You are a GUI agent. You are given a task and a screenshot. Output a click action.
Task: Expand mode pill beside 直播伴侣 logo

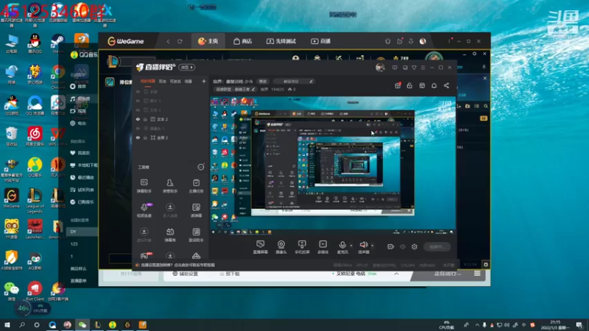pyautogui.click(x=187, y=67)
